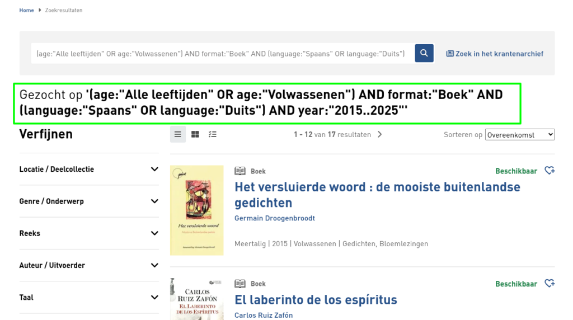This screenshot has height=320, width=573.
Task: Go to next results page arrow
Action: point(380,134)
